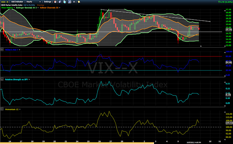Viewport: 233px width, 144px height.
Task: Open the orange Drawings link
Action: (40, 5)
